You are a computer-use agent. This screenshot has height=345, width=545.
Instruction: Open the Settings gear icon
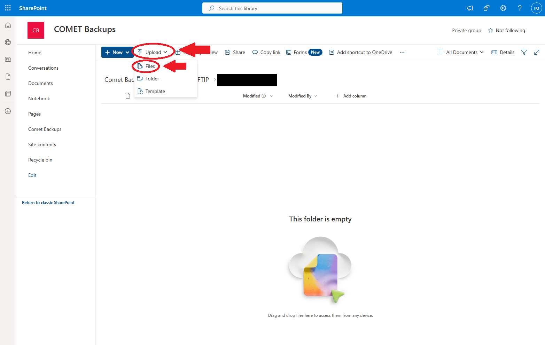coord(503,8)
